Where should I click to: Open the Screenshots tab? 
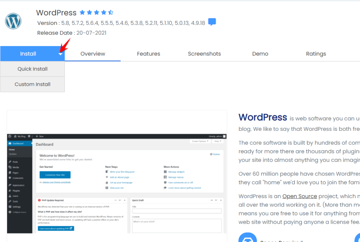click(x=204, y=54)
